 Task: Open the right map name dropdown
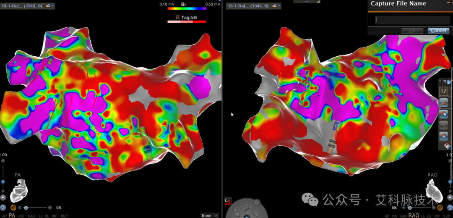pyautogui.click(x=254, y=6)
